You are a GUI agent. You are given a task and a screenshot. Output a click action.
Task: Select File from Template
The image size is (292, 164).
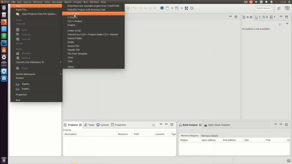[x=77, y=54]
